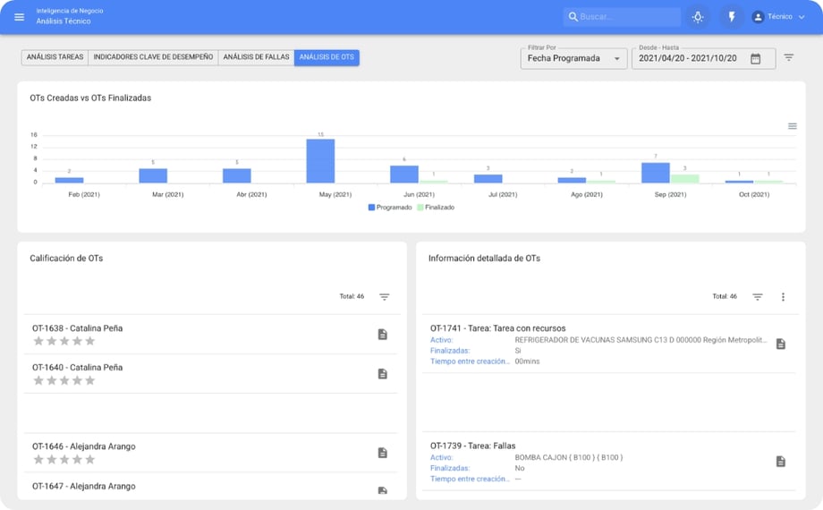Select OT-1741 - Tarea: Tarea con recursos
Image resolution: width=823 pixels, height=510 pixels.
tap(497, 328)
